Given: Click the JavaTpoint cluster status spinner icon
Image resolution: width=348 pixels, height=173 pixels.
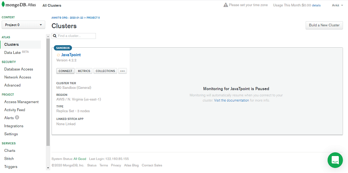Looking at the screenshot, I should 58,55.
